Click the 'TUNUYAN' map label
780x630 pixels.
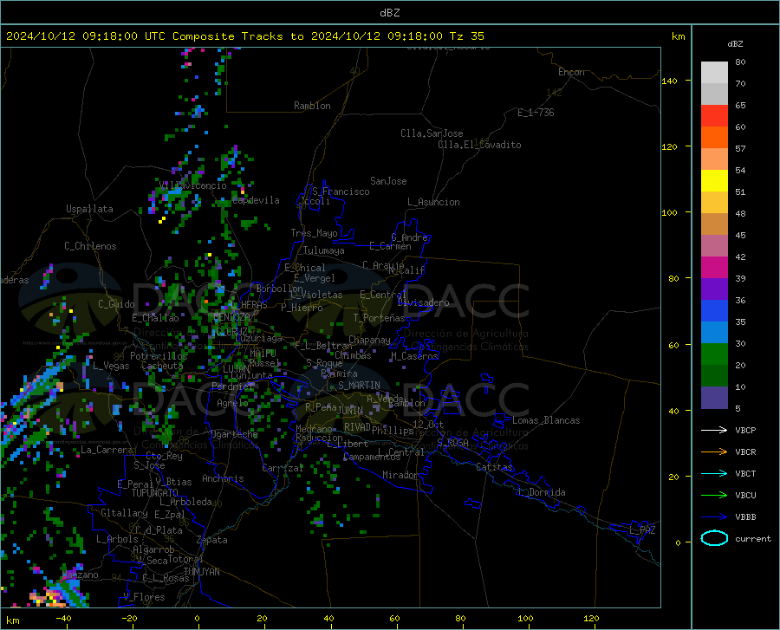tap(201, 571)
